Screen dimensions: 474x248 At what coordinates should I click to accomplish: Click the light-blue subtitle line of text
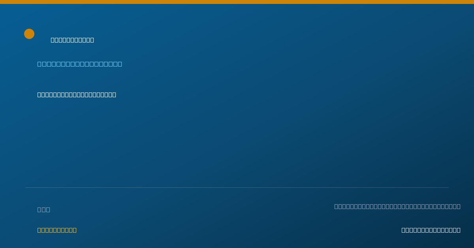[x=80, y=64]
